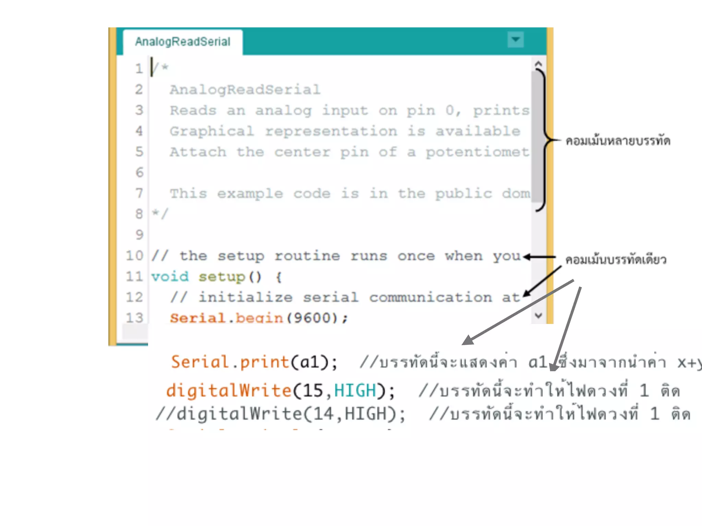The height and width of the screenshot is (526, 702).
Task: Click the Serial.begin(9600); statement
Action: click(259, 318)
